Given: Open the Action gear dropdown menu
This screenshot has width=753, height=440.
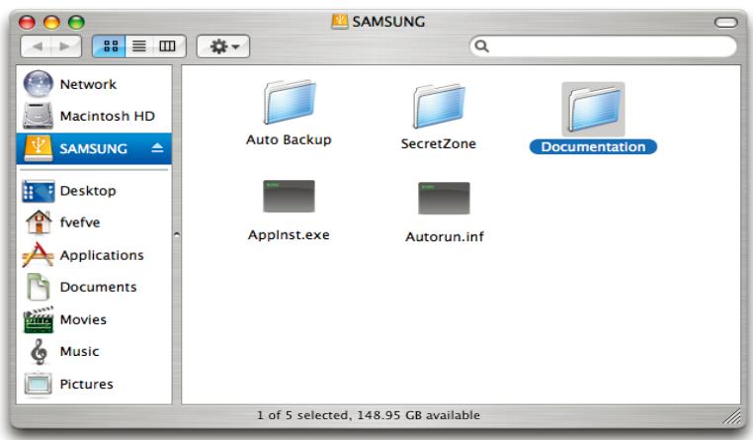Looking at the screenshot, I should tap(223, 46).
